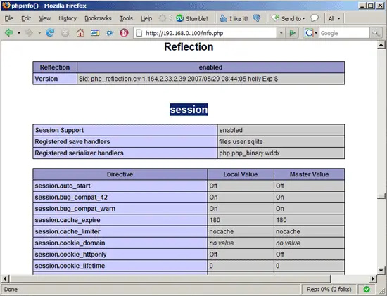Click the horizontal scrollbar right arrow
This screenshot has height=296, width=387.
coord(373,278)
